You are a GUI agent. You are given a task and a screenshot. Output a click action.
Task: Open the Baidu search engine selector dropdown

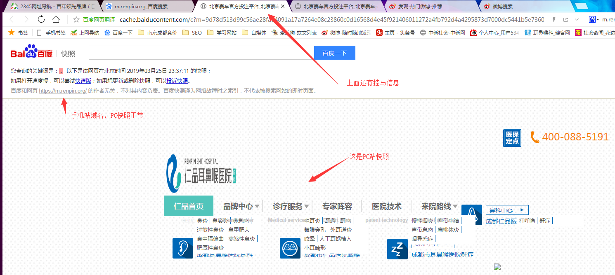(x=594, y=19)
